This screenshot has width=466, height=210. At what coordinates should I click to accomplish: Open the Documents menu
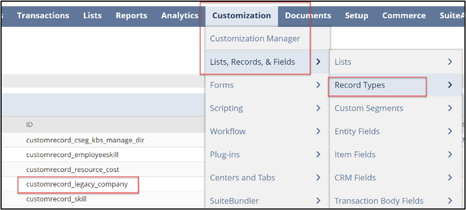(308, 15)
